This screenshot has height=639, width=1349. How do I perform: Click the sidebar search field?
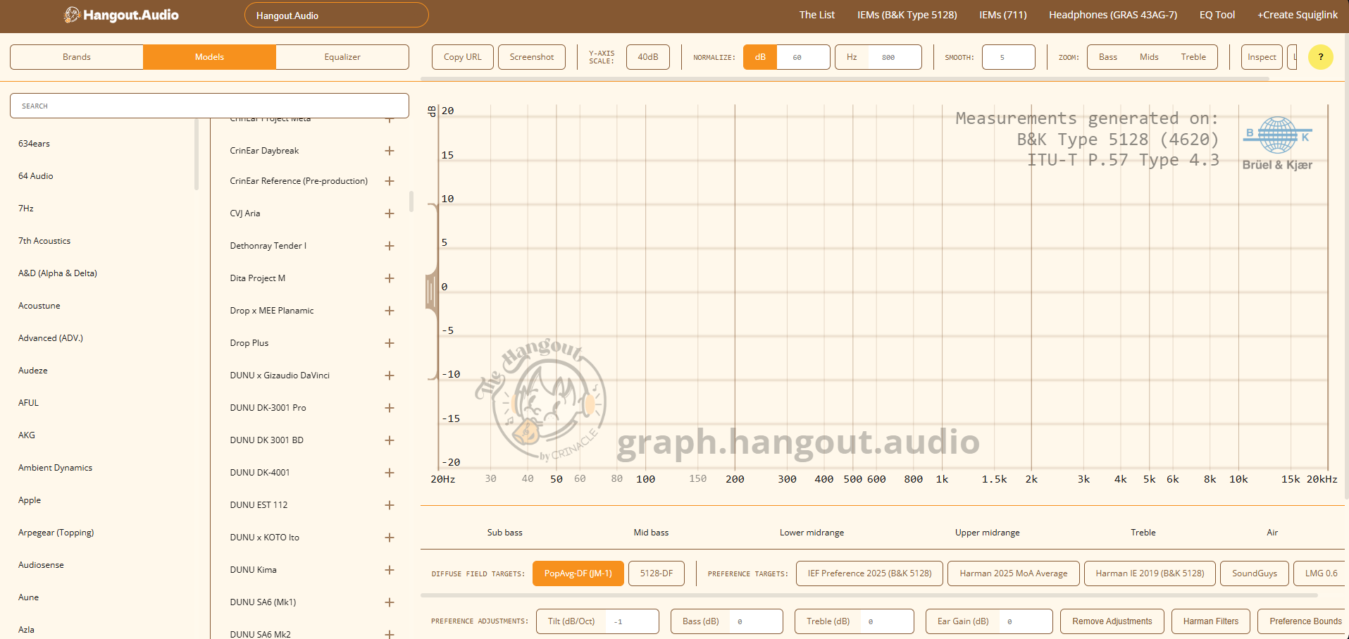click(x=209, y=105)
